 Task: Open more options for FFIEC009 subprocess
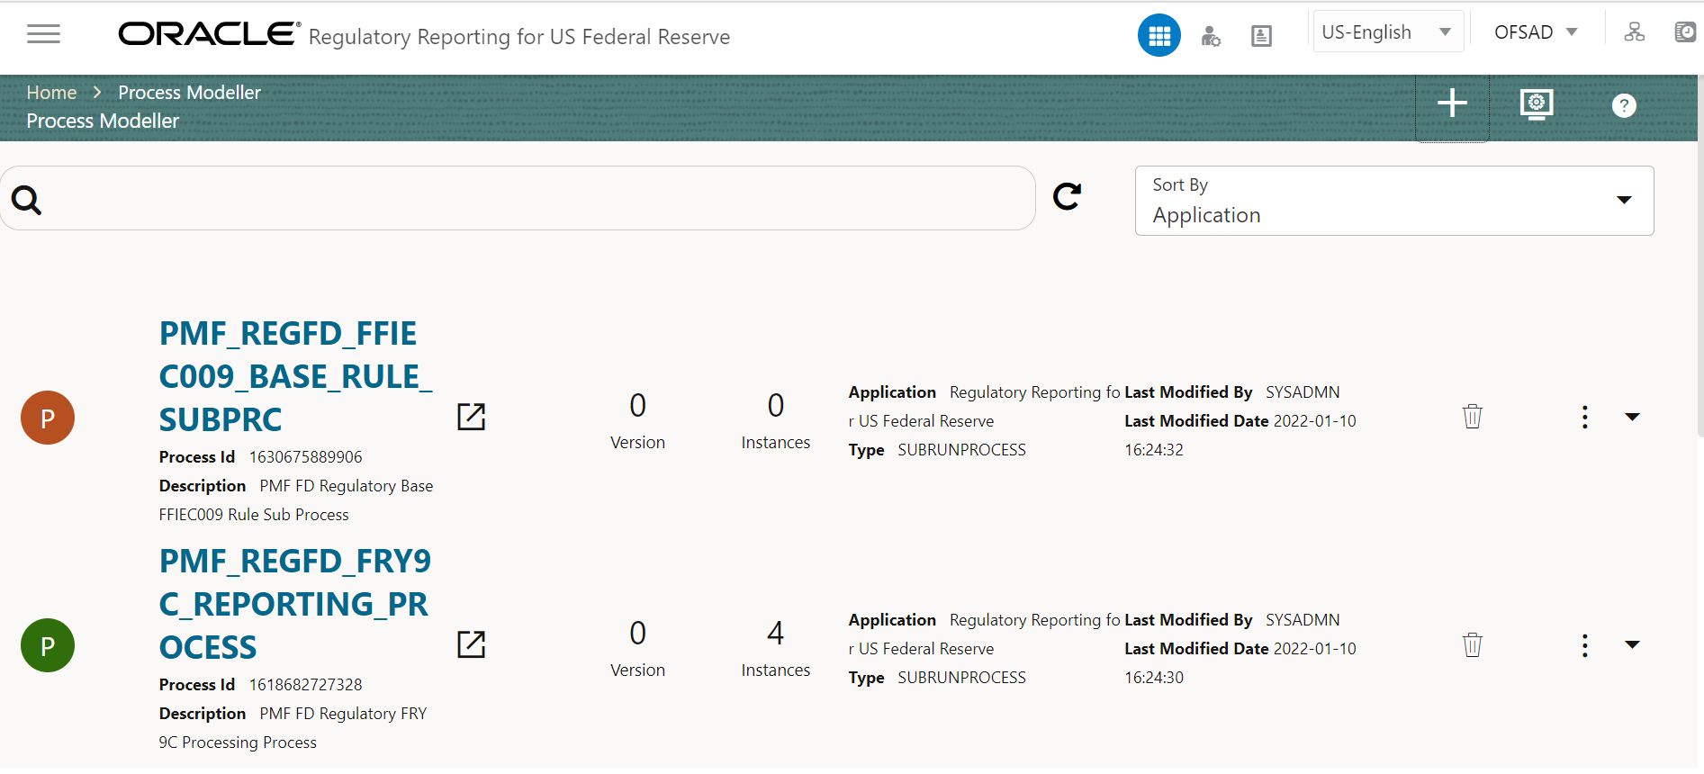click(1585, 417)
